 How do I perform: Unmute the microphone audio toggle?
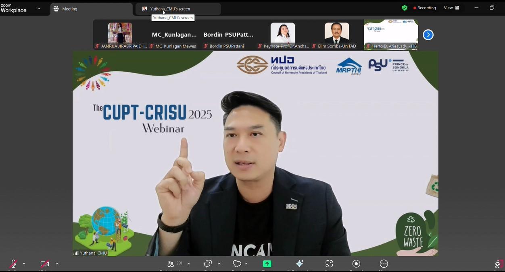pyautogui.click(x=13, y=264)
